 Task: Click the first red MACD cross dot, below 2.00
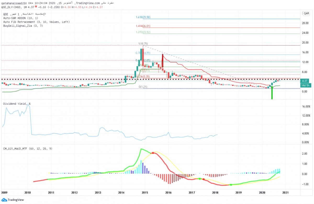coord(153,153)
